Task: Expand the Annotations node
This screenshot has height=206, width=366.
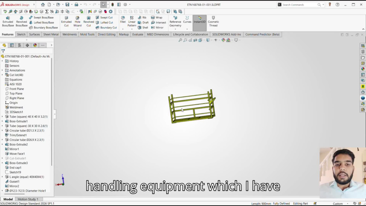Action: [x=2, y=70]
